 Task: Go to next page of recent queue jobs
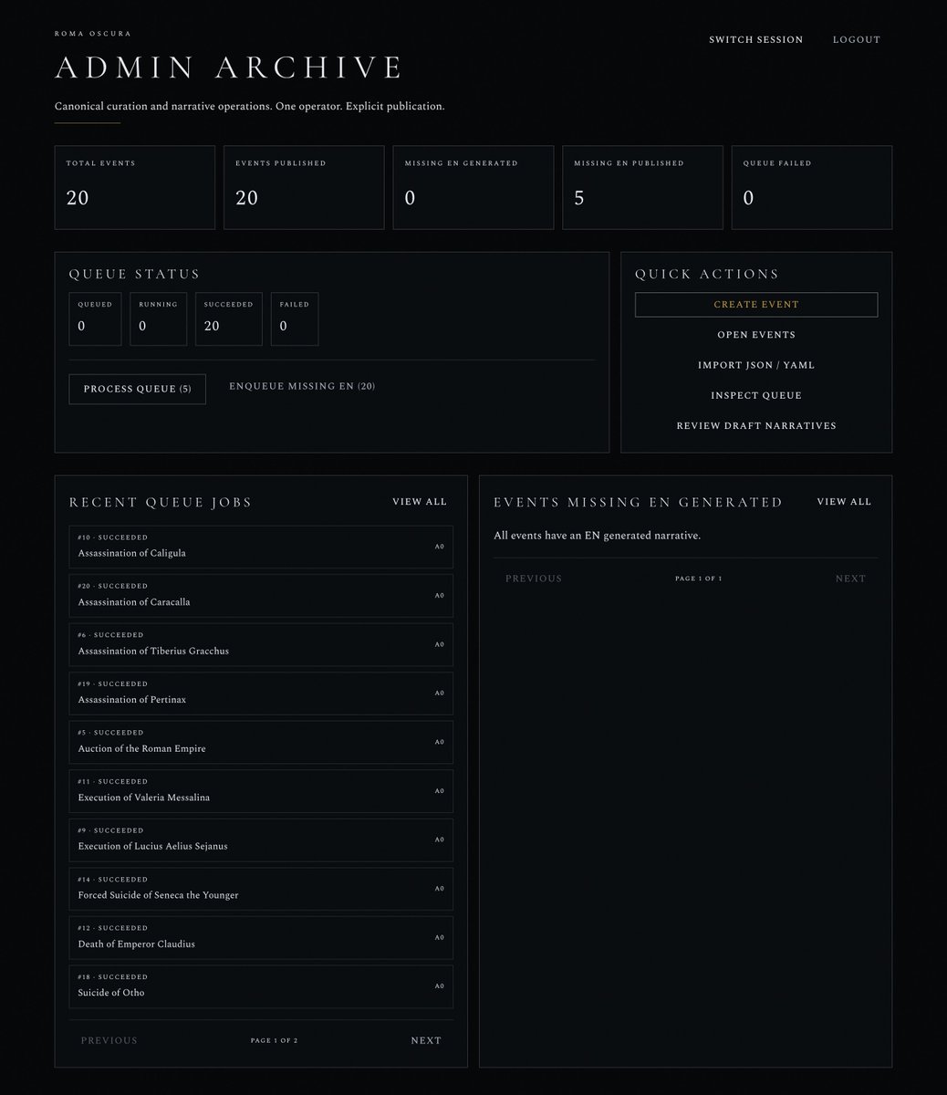[x=426, y=1040]
